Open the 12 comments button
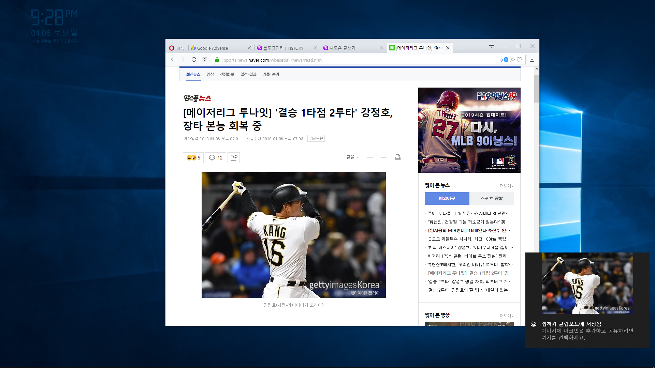 (216, 158)
